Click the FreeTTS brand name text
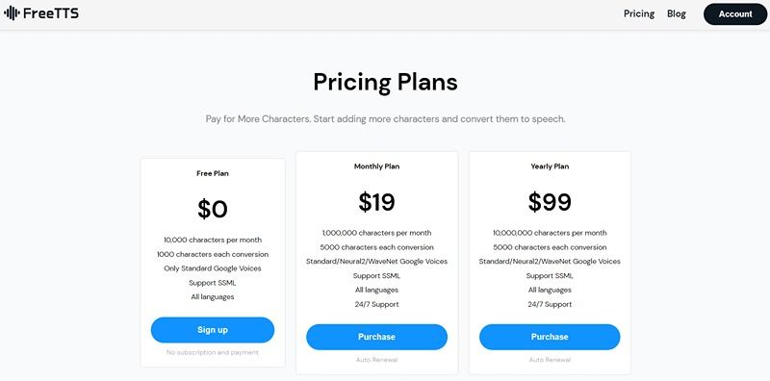This screenshot has height=381, width=770. (x=51, y=13)
